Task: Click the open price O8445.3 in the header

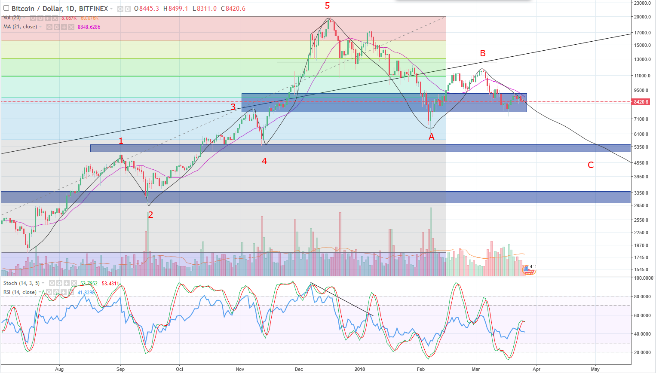Action: (147, 9)
